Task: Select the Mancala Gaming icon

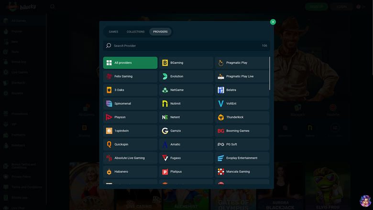Action: (x=221, y=171)
